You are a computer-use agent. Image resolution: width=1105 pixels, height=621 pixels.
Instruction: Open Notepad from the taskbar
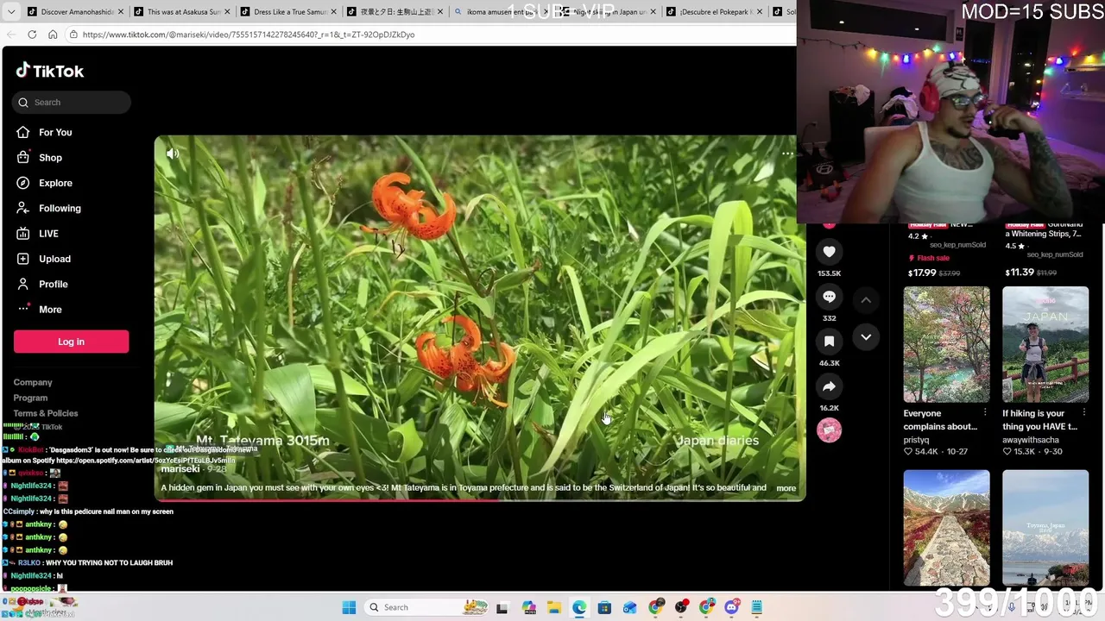click(x=756, y=607)
